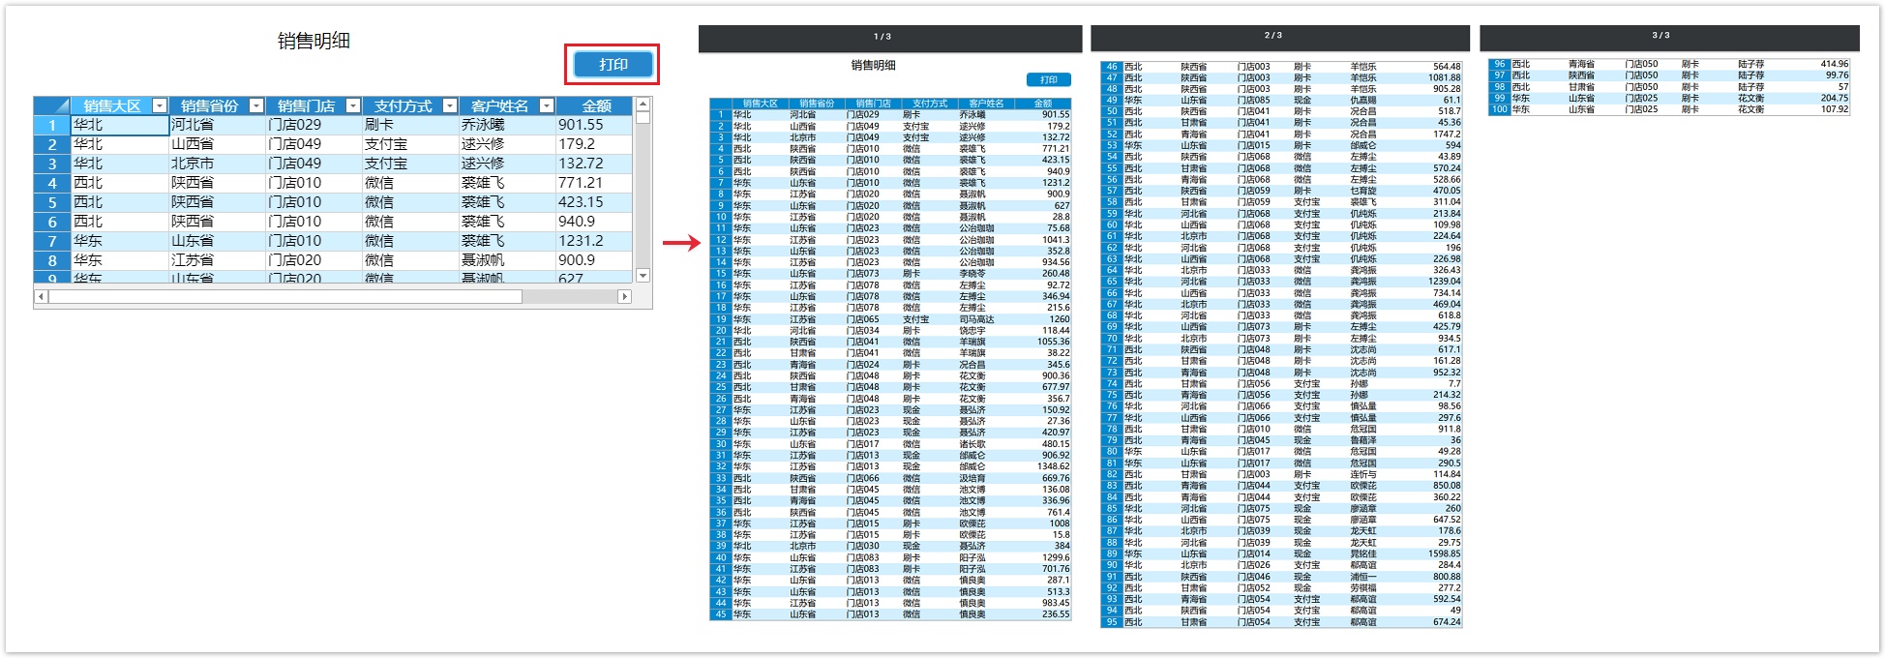The image size is (1885, 658).
Task: Click the vertical scrollbar down arrow
Action: (643, 276)
